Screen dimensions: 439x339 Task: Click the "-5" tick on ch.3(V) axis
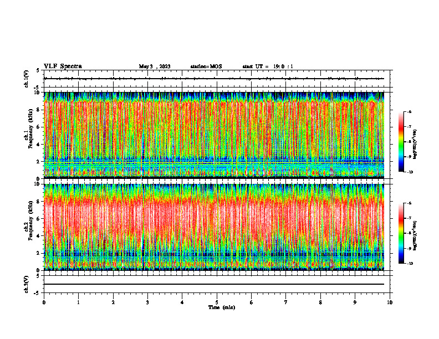click(x=38, y=293)
